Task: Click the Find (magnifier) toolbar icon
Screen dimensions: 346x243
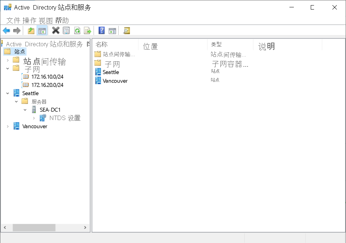Action: (126, 31)
